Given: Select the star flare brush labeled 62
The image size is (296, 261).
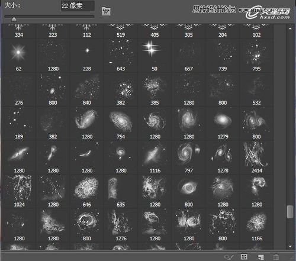Looking at the screenshot, I should click(x=19, y=56).
